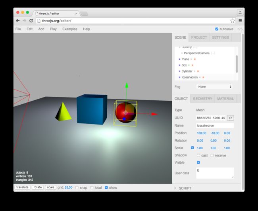
Task: Enable shadow cast checkbox
Action: click(x=198, y=155)
